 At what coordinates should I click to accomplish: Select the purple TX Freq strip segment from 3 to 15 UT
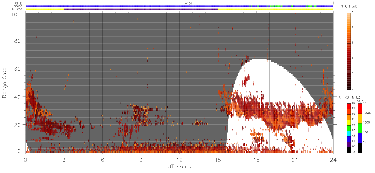[141, 9]
